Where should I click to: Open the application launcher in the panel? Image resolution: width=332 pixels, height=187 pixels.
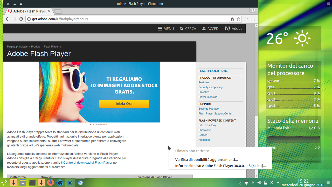[4, 182]
